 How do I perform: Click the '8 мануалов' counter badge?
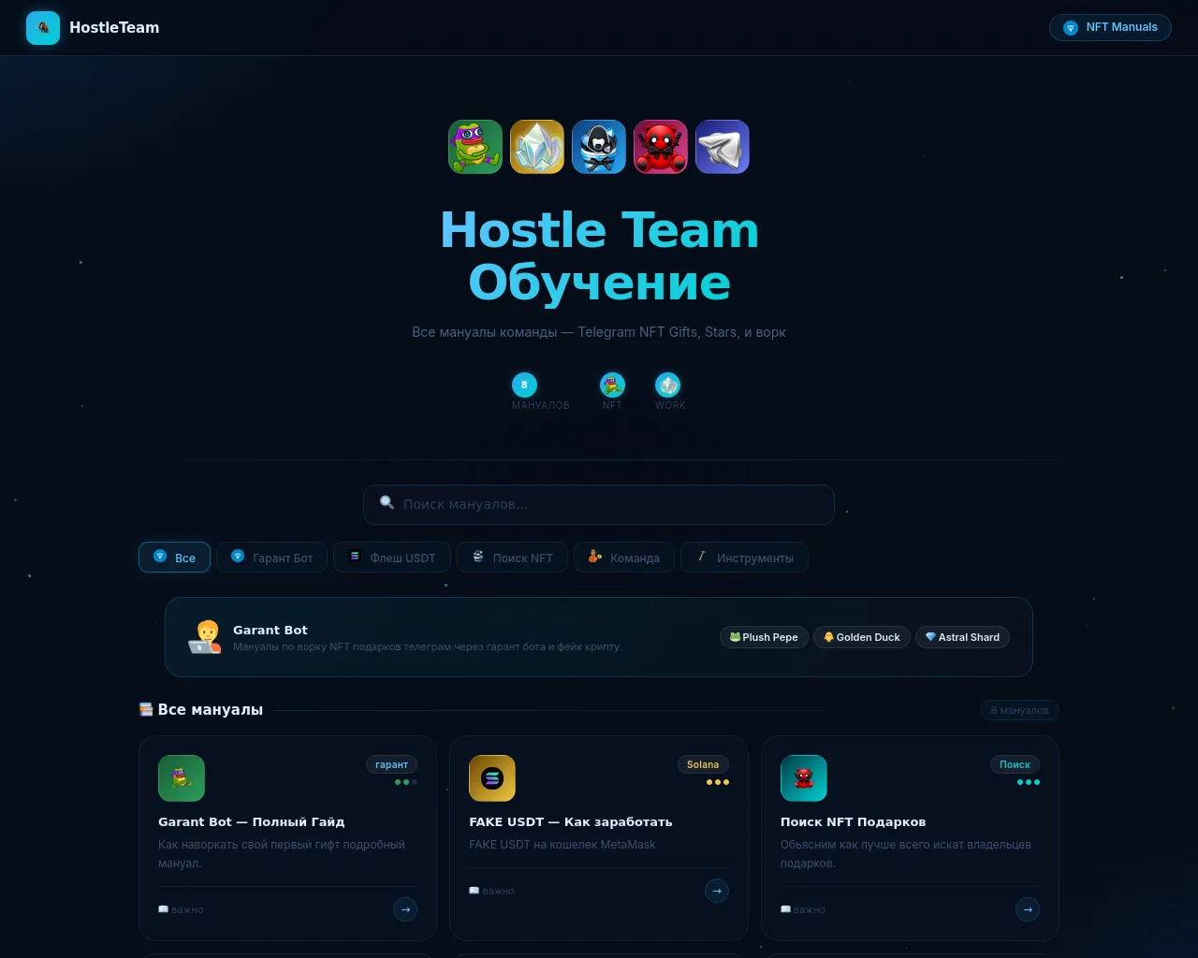coord(1020,711)
